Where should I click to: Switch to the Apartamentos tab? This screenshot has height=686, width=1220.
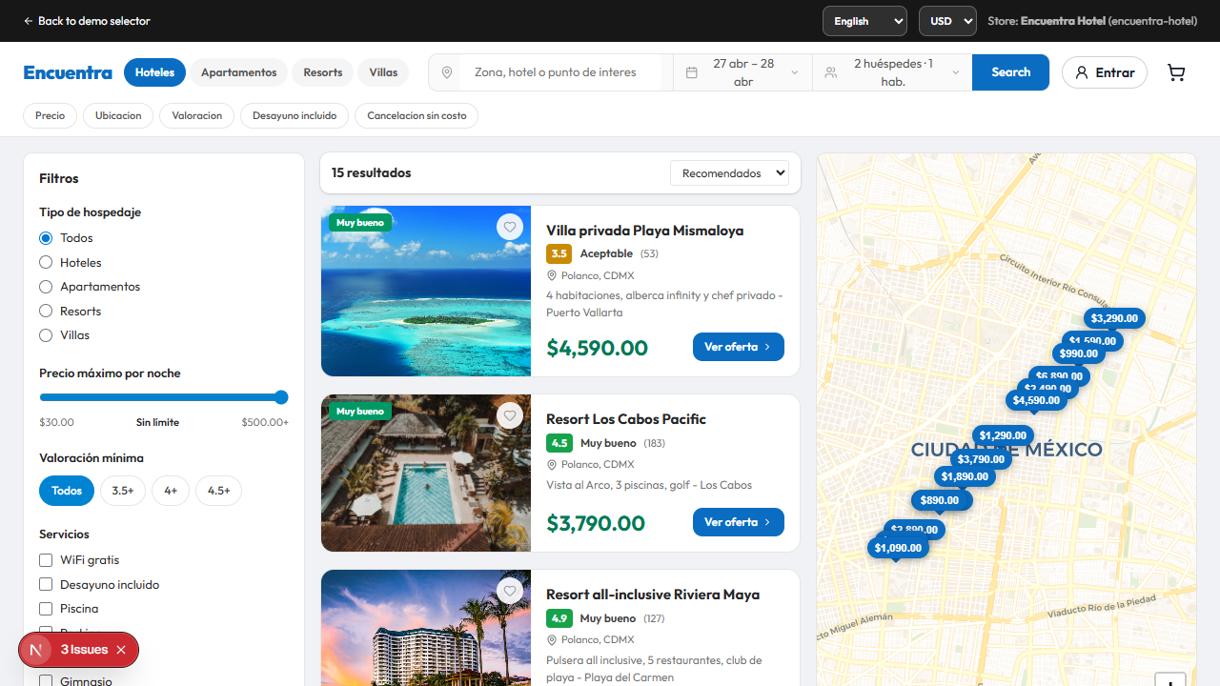pos(238,72)
